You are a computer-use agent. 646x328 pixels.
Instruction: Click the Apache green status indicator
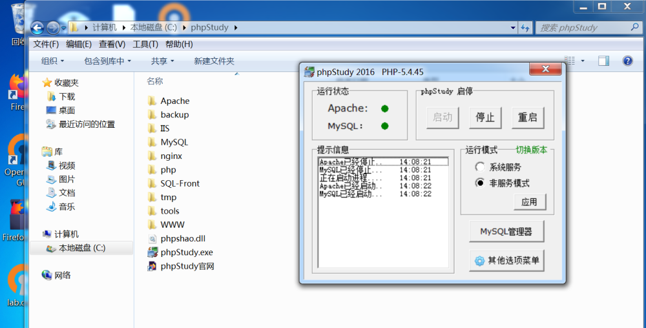point(385,108)
